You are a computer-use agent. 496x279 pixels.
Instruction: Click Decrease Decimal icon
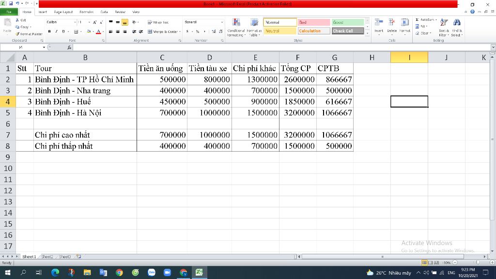coord(220,31)
